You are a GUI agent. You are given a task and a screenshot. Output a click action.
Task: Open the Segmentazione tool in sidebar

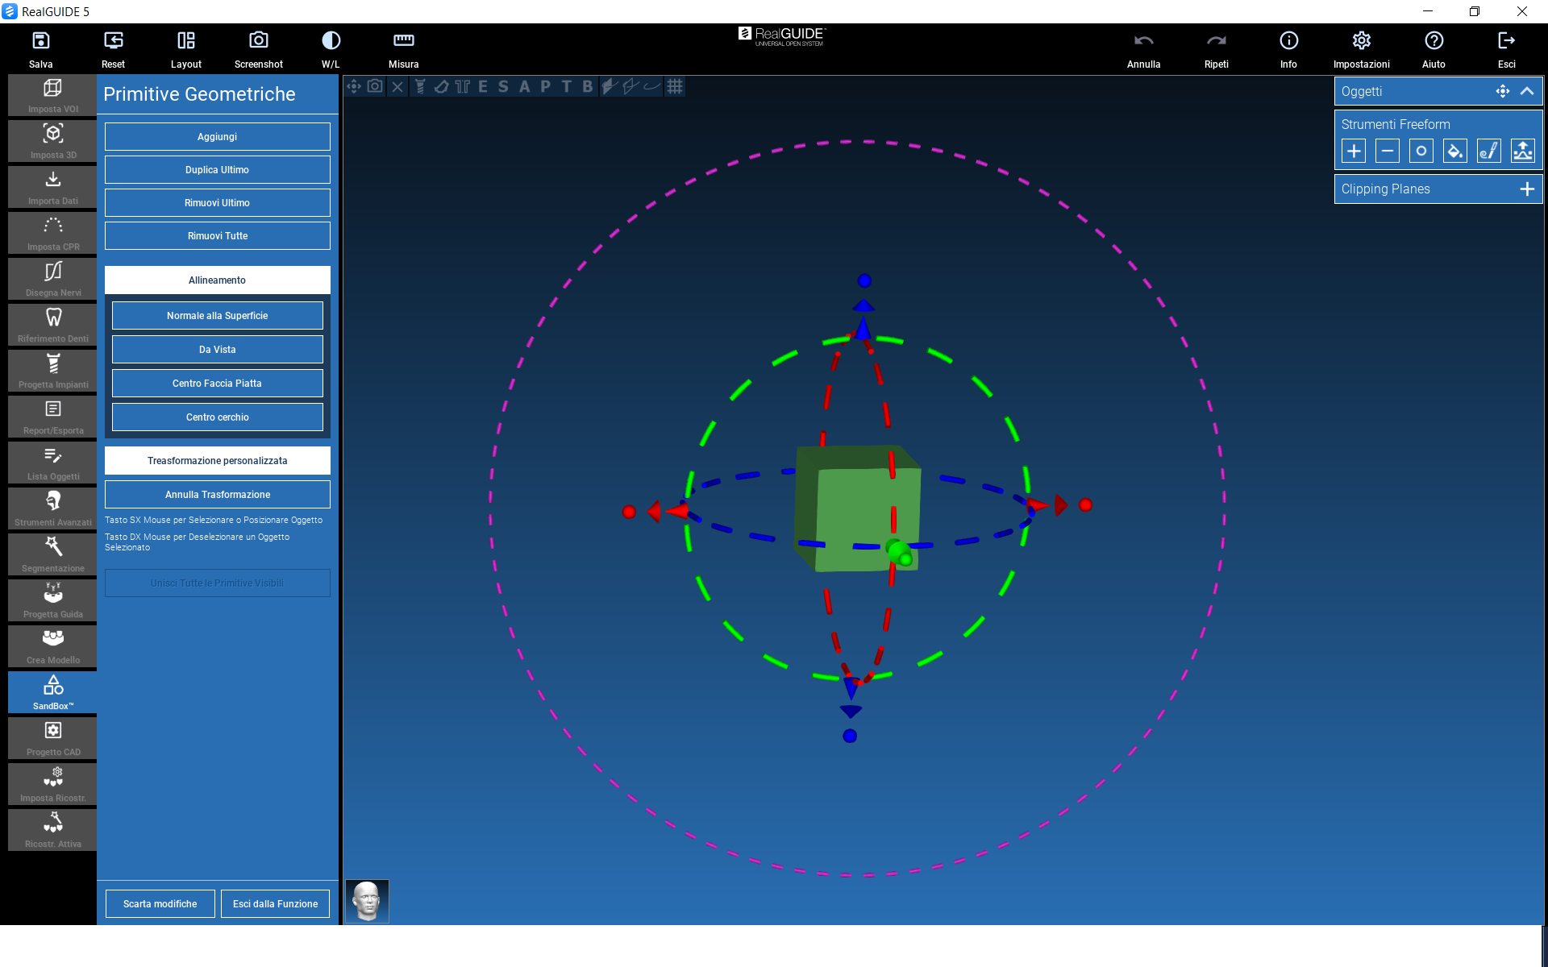(x=53, y=554)
